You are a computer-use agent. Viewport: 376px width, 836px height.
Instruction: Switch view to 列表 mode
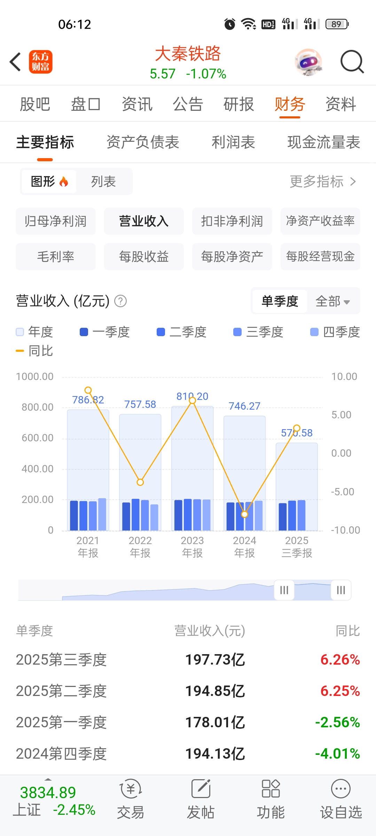coord(103,181)
